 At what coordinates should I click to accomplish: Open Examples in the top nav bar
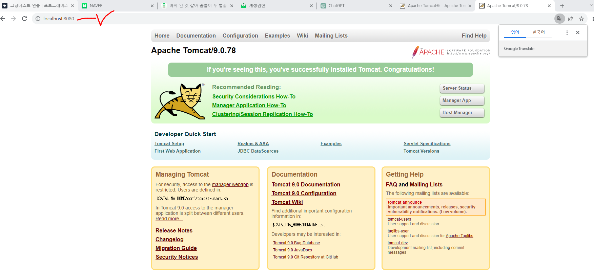pos(277,36)
